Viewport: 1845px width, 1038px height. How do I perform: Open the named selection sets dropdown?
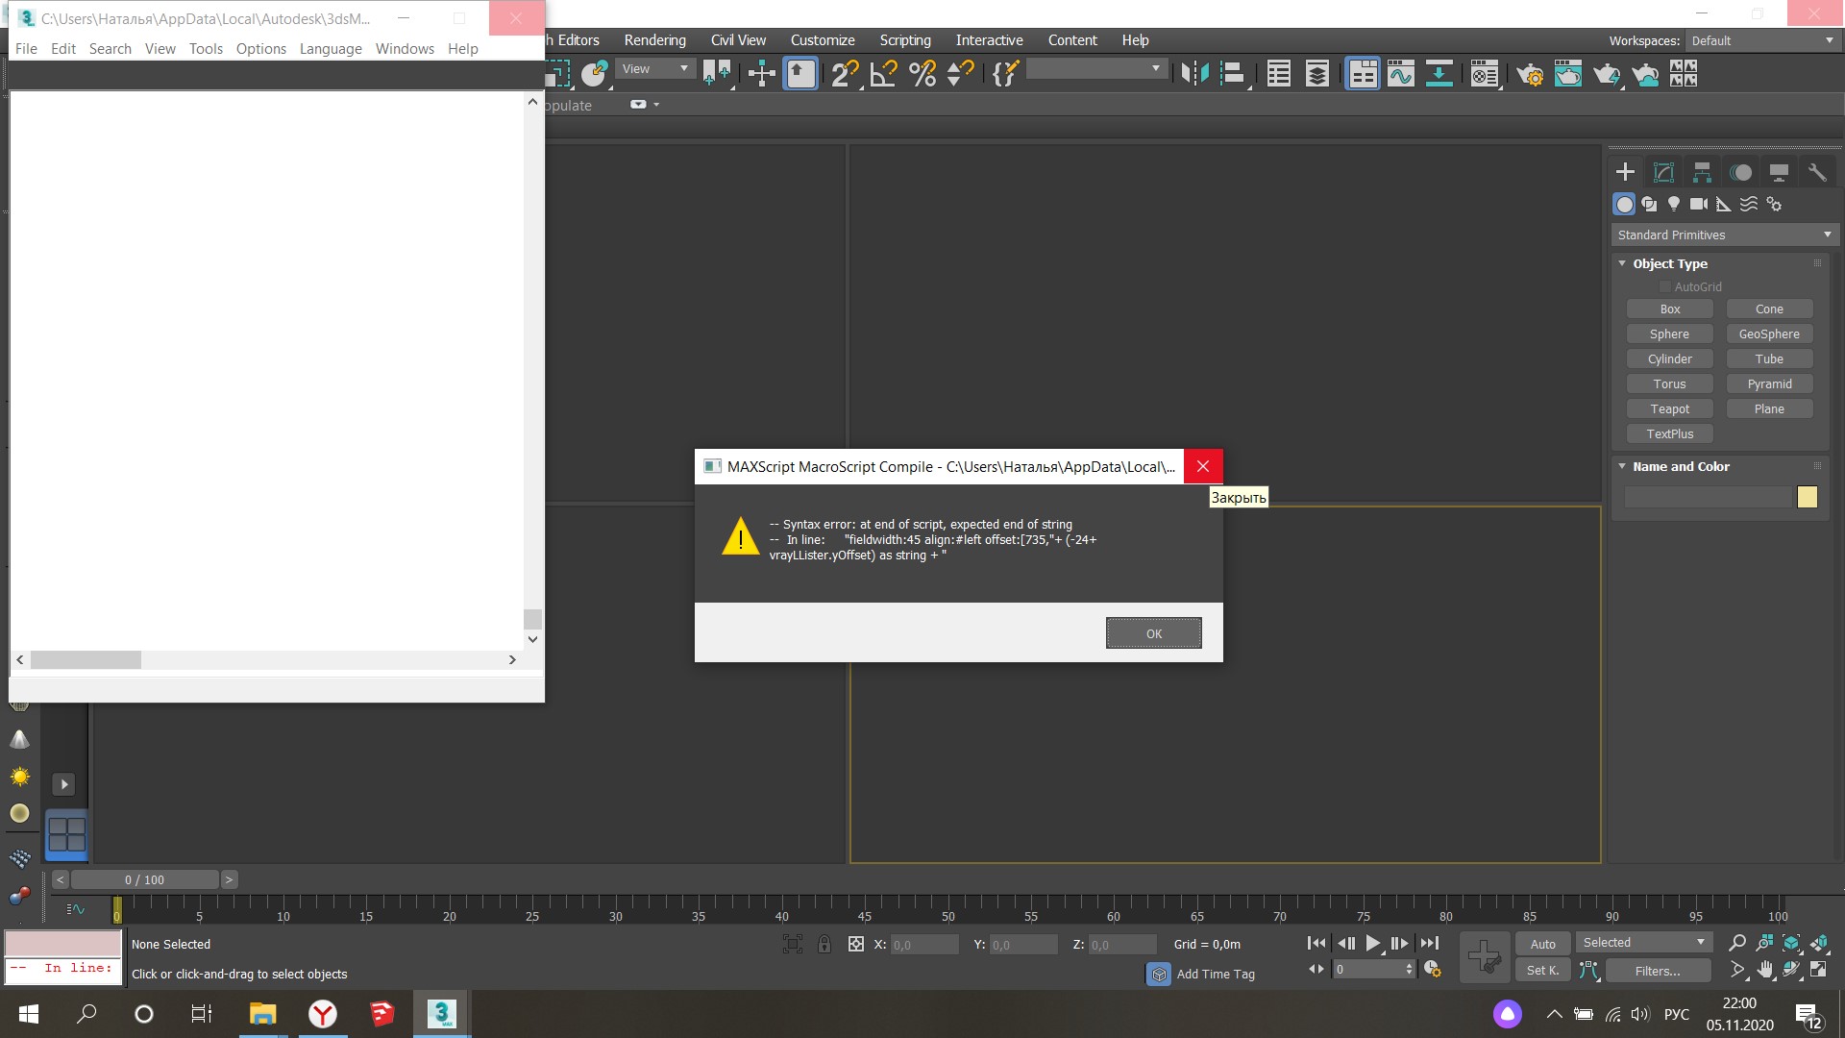coord(1096,69)
